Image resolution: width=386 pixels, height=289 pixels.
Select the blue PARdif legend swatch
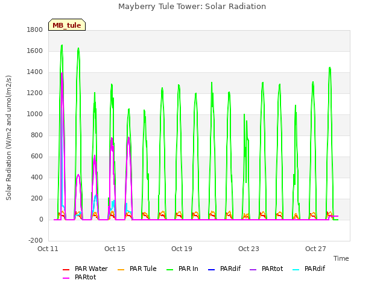pyautogui.click(x=212, y=270)
